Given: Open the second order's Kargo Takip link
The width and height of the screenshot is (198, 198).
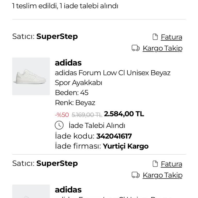Looking at the screenshot, I should (162, 175).
